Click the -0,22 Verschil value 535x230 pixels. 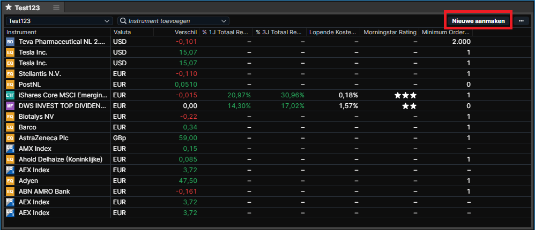coord(189,117)
